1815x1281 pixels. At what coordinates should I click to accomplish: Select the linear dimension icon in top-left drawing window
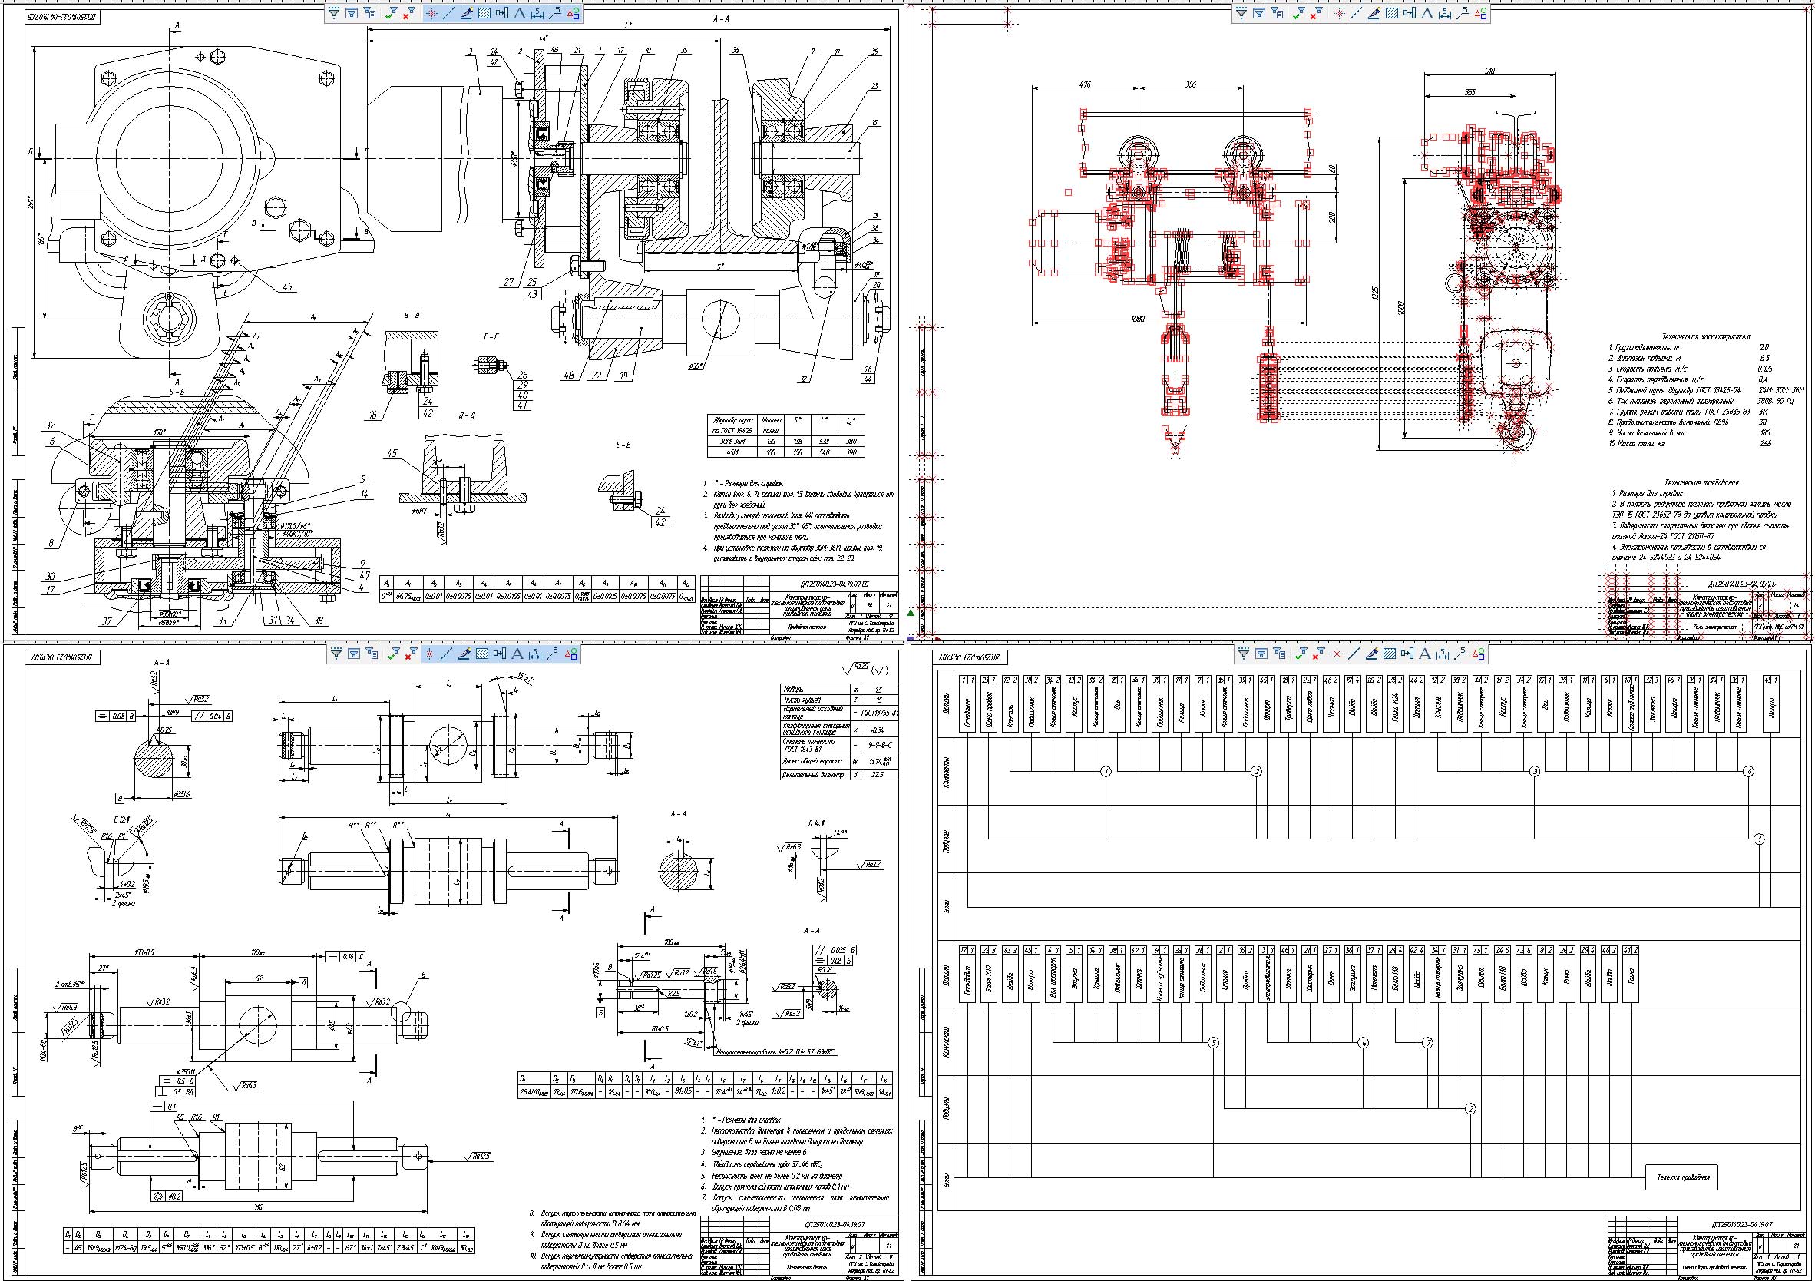tap(537, 14)
